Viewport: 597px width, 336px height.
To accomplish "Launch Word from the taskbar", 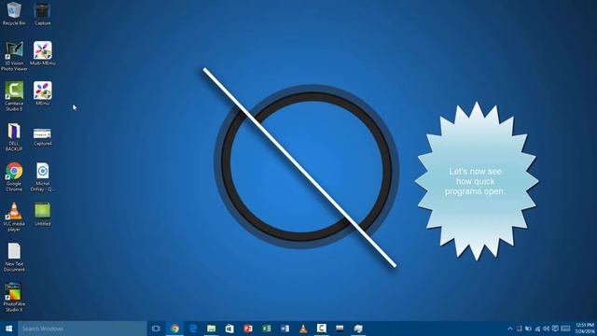I will 285,329.
